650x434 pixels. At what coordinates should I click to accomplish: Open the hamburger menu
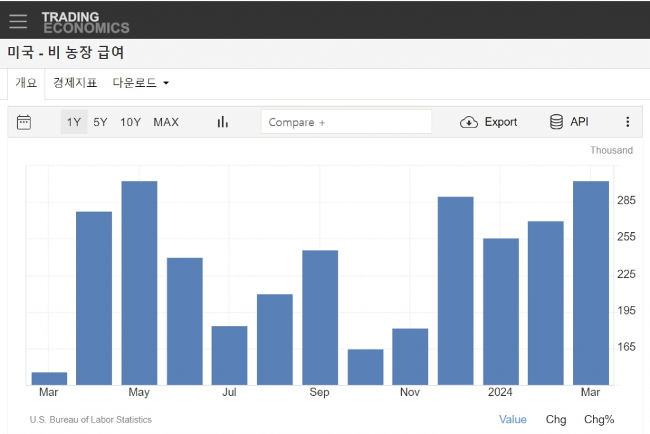(18, 21)
